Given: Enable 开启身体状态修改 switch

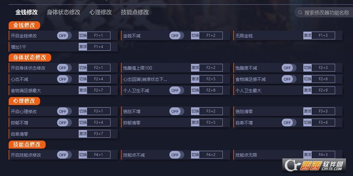Looking at the screenshot, I should 64,68.
